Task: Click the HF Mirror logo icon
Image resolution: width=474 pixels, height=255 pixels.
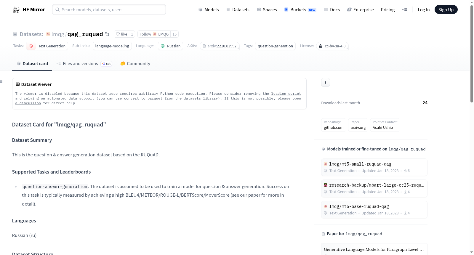Action: pos(16,10)
